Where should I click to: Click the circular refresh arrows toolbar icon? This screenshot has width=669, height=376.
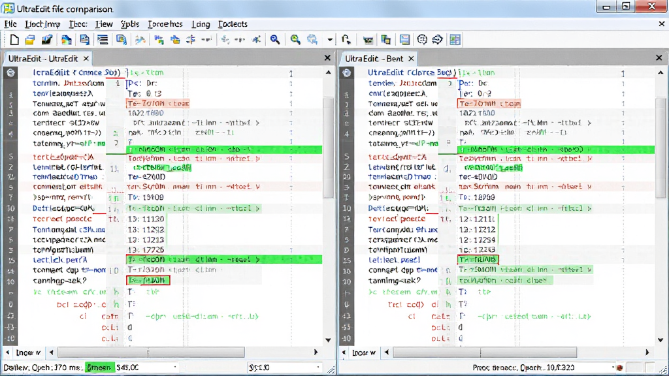438,40
